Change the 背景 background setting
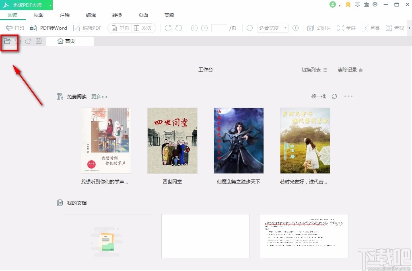The height and width of the screenshot is (271, 412). 371,28
